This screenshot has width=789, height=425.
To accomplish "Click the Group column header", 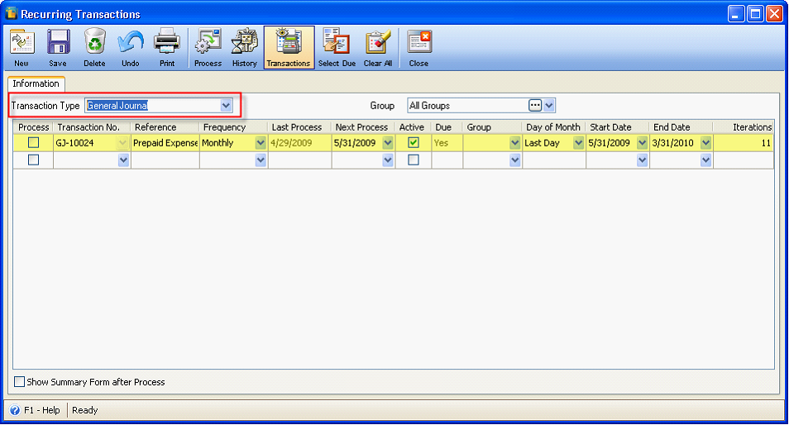I will 492,127.
